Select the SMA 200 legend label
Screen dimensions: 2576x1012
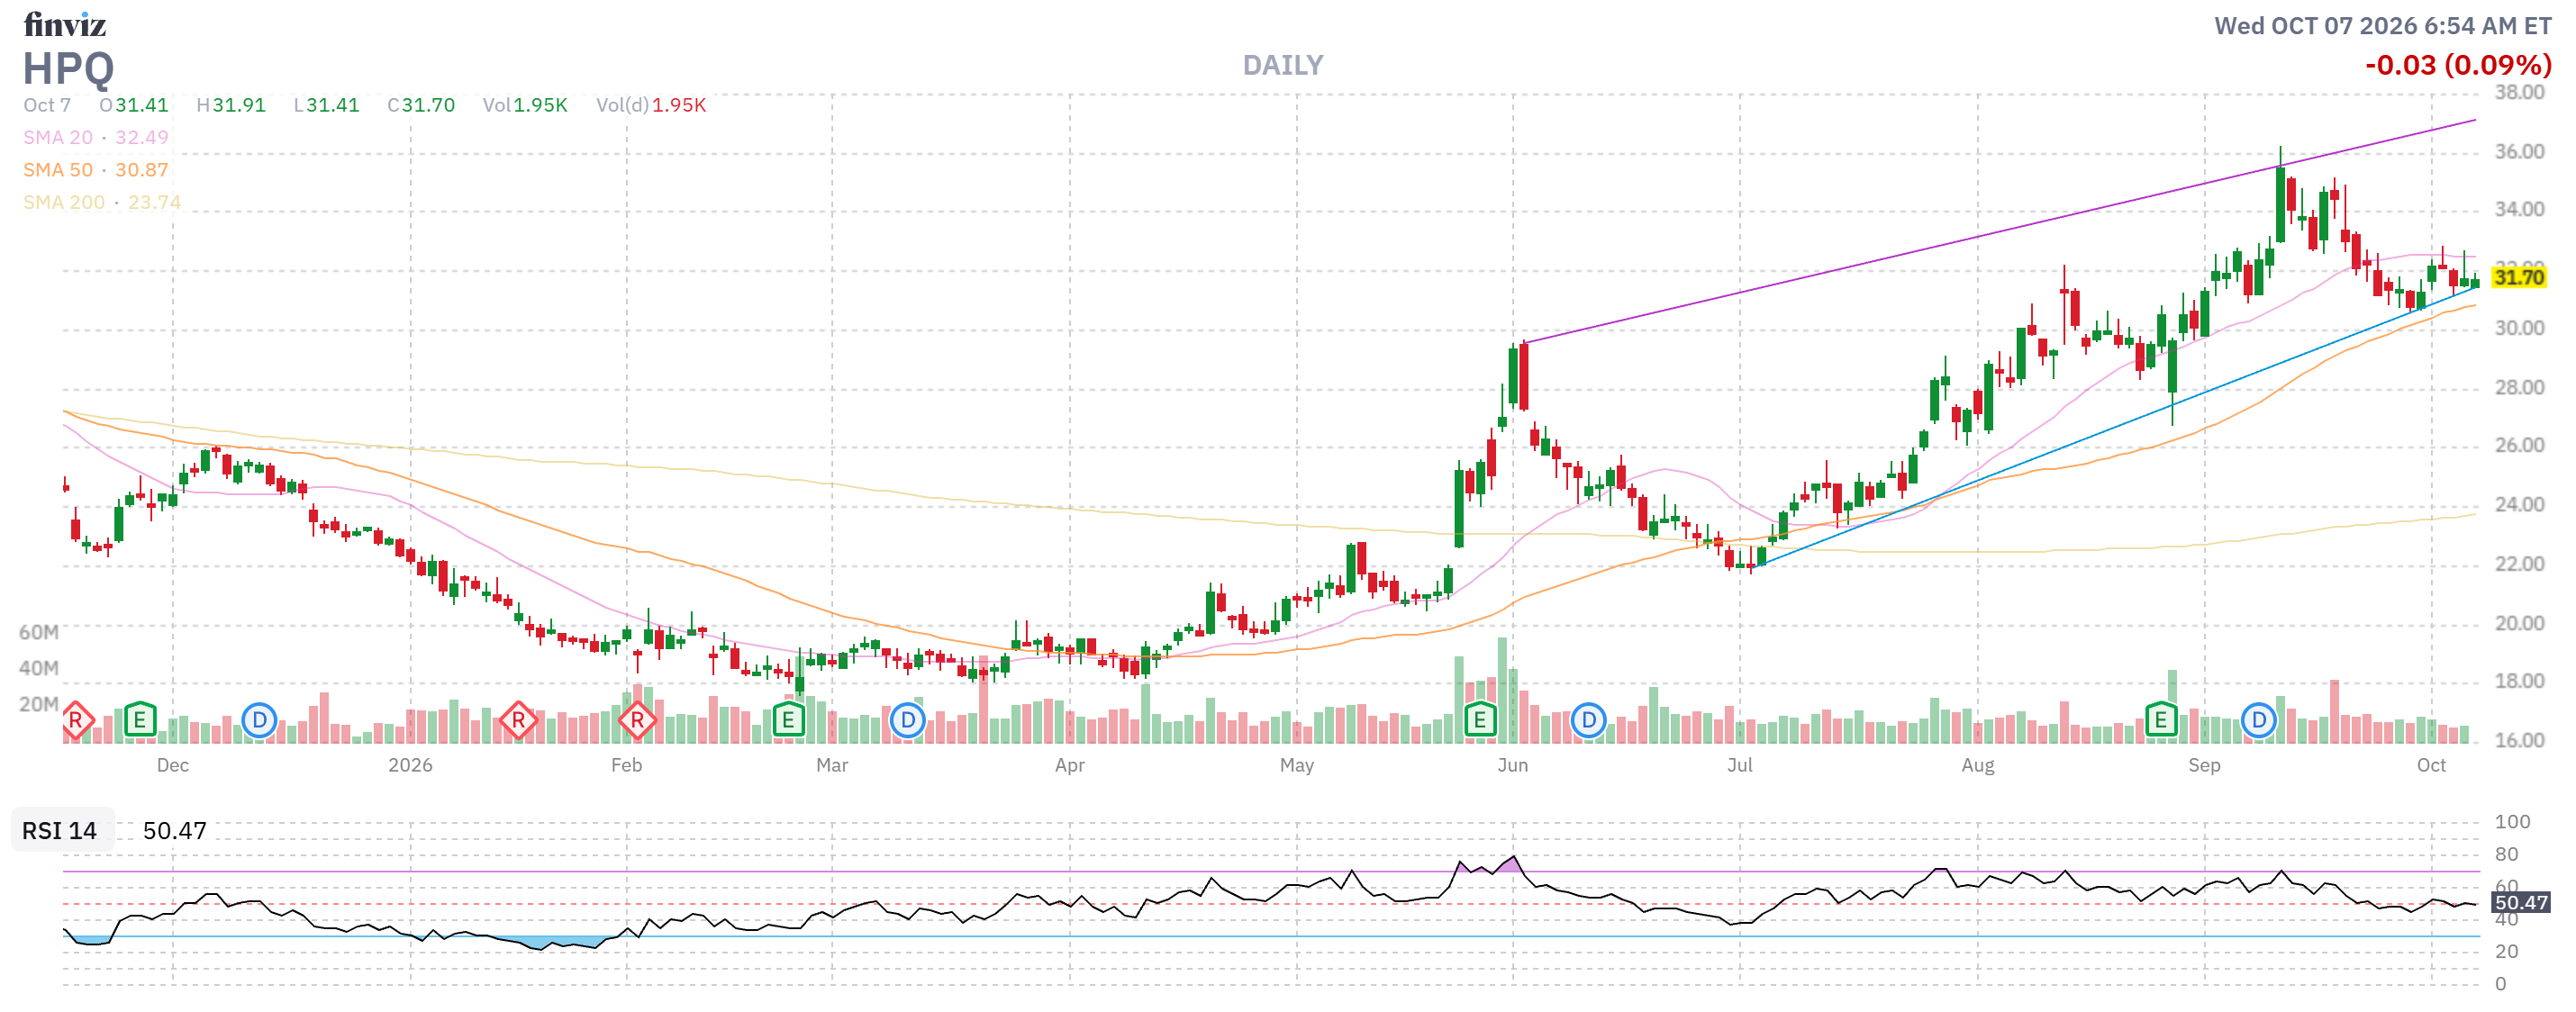64,202
